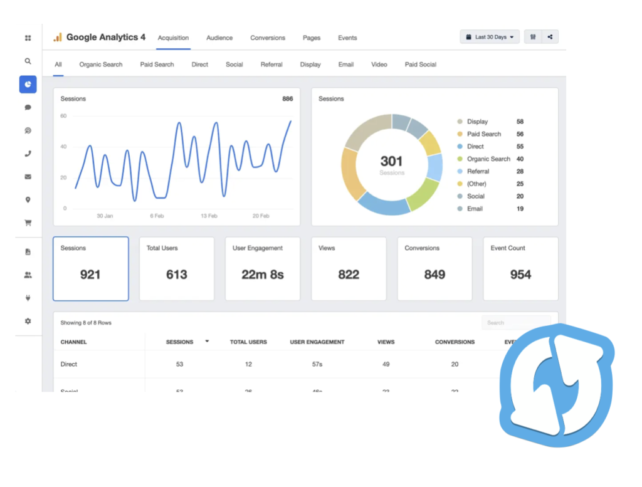
Task: Switch to the Events tab
Action: click(347, 38)
